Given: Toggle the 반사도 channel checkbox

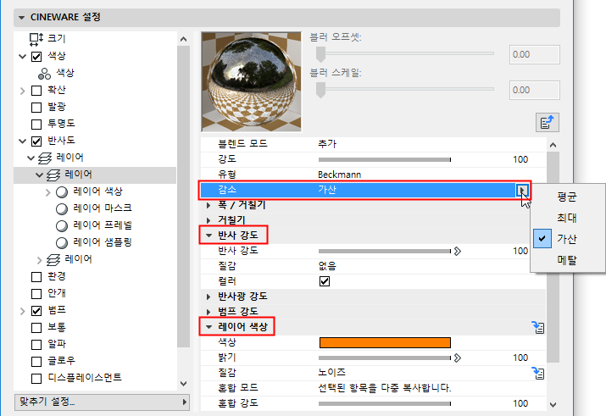Looking at the screenshot, I should (x=36, y=141).
